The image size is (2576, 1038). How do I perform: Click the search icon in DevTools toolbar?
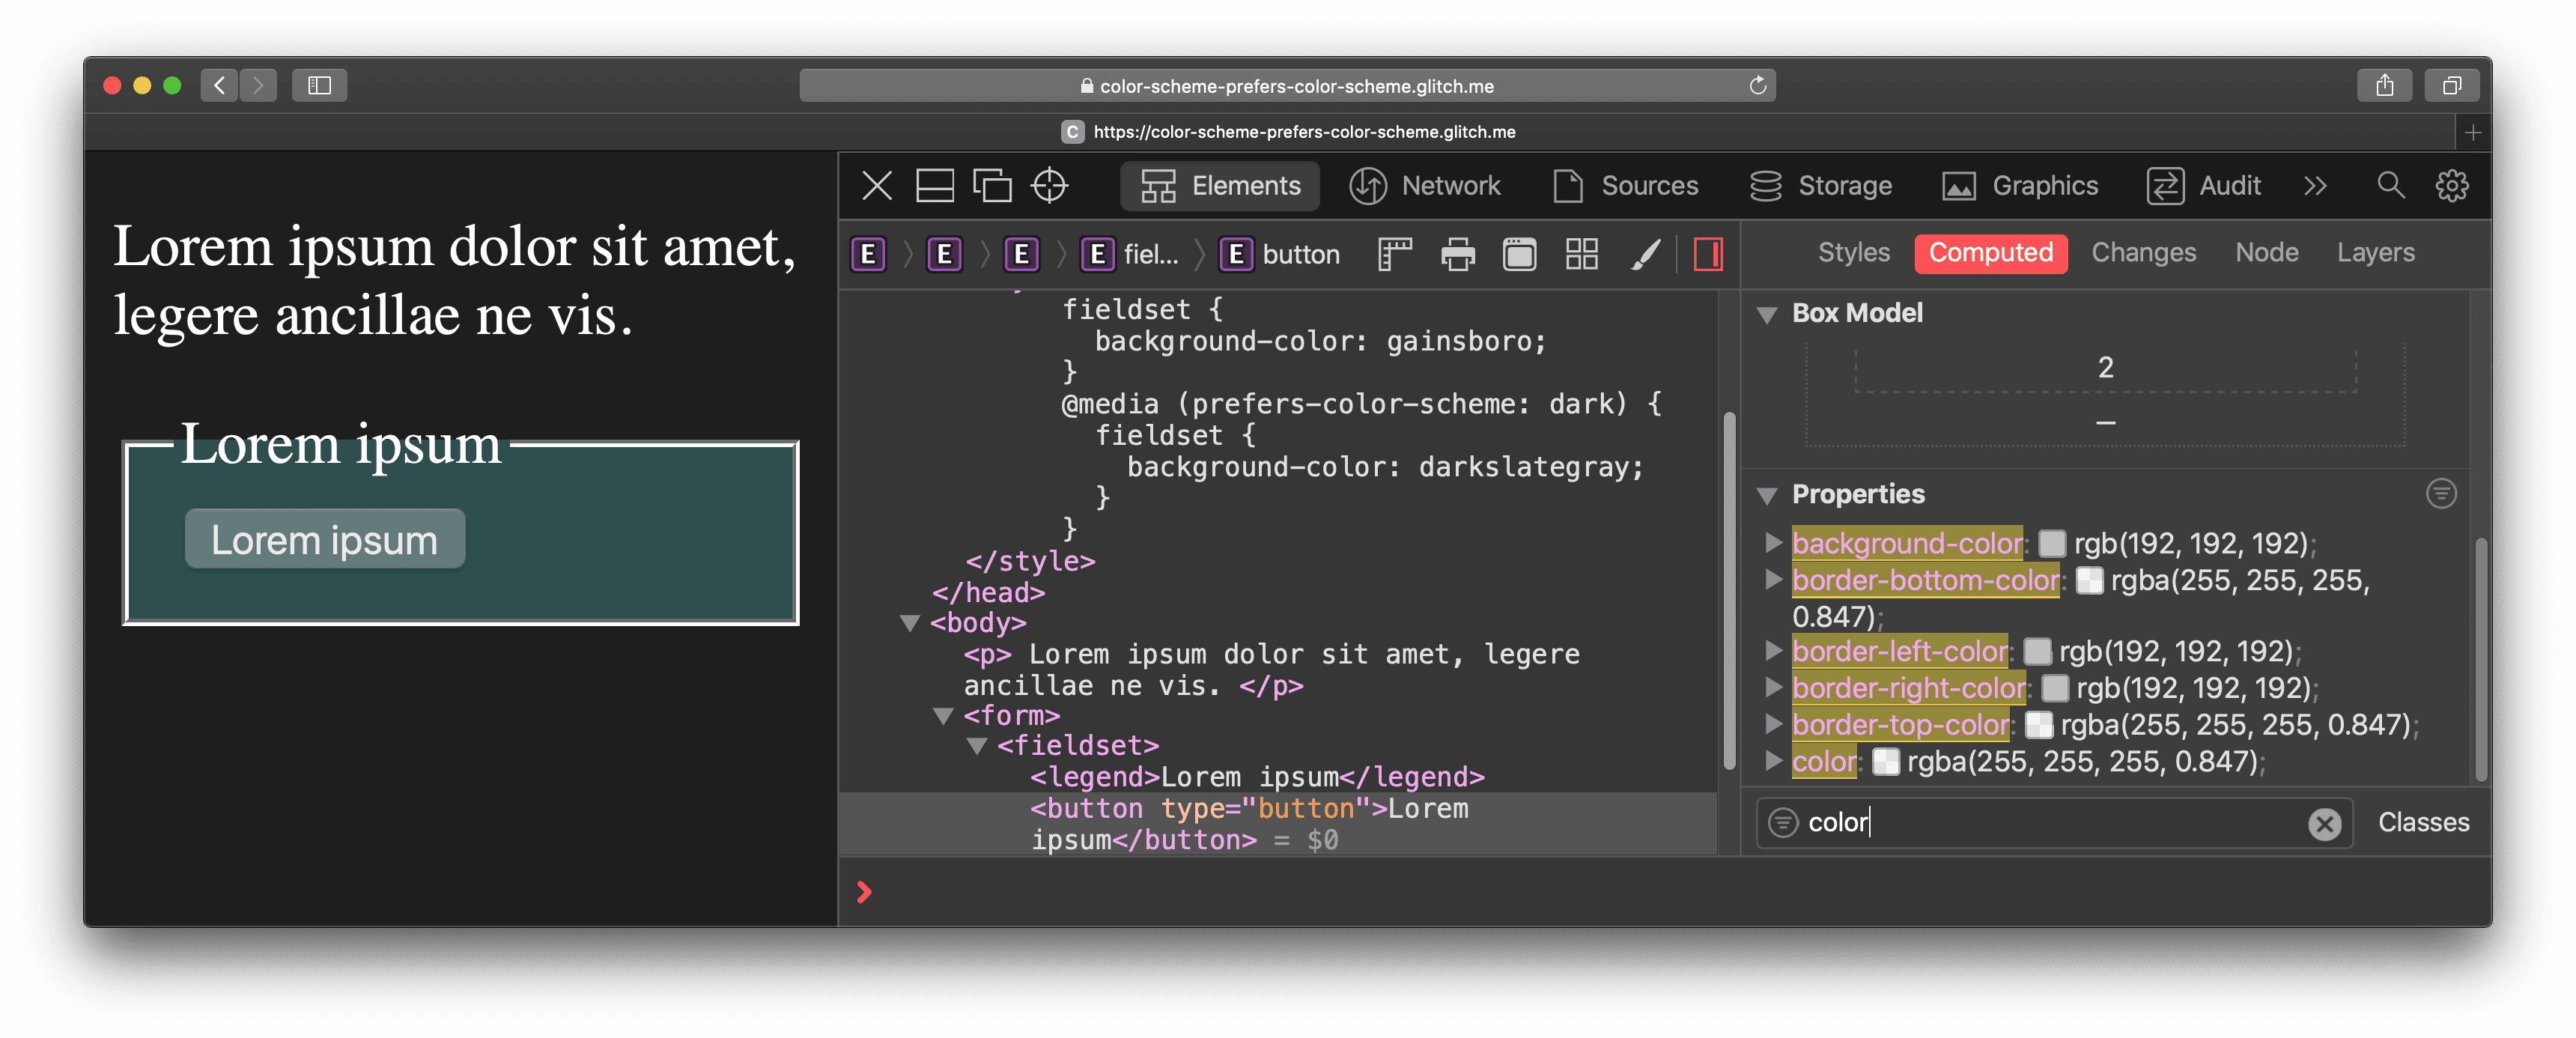click(2387, 186)
